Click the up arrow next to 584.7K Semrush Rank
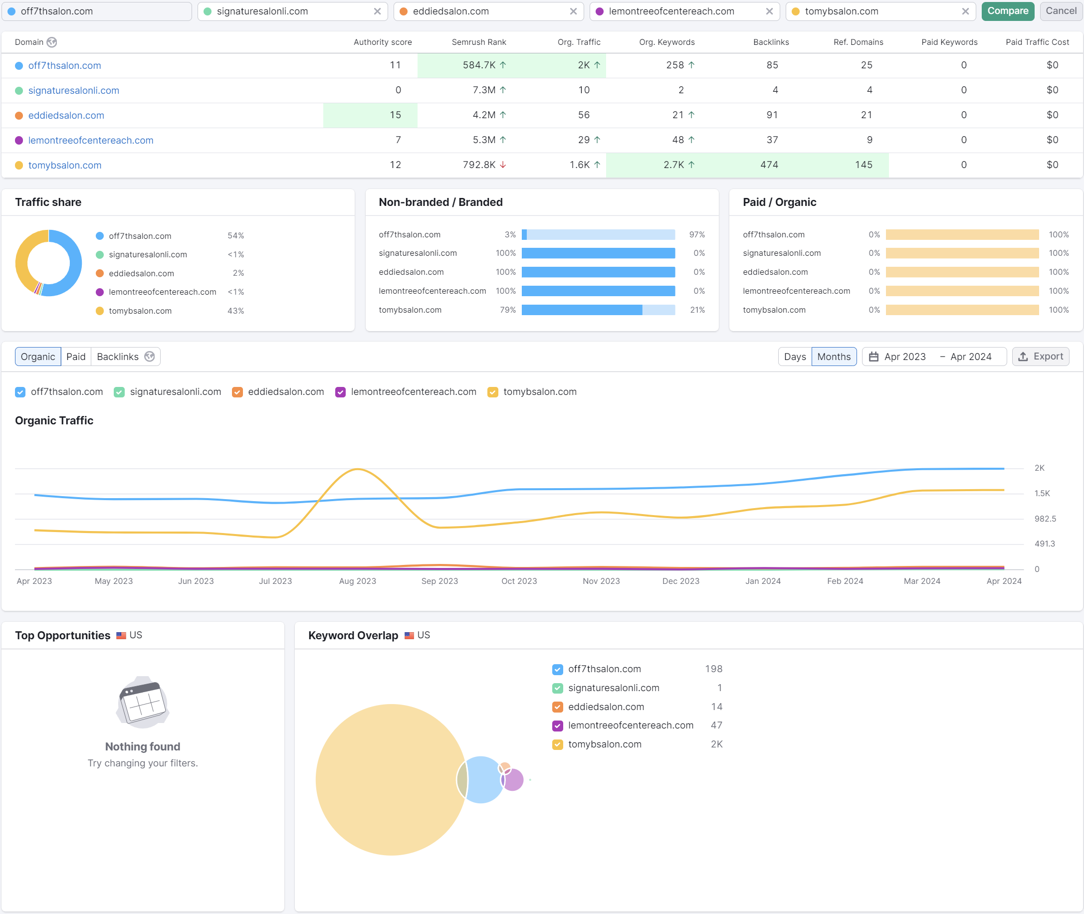 click(503, 65)
